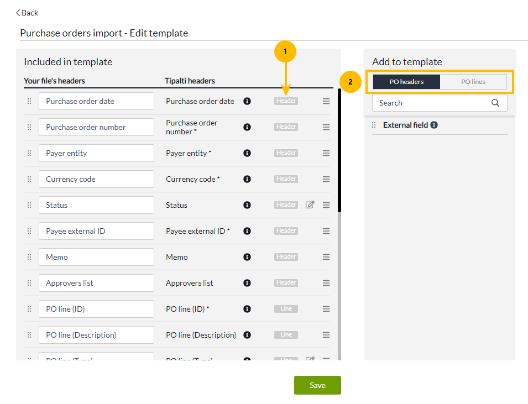Edit the PO line (Description) file header field
Image resolution: width=528 pixels, height=404 pixels.
[x=96, y=335]
